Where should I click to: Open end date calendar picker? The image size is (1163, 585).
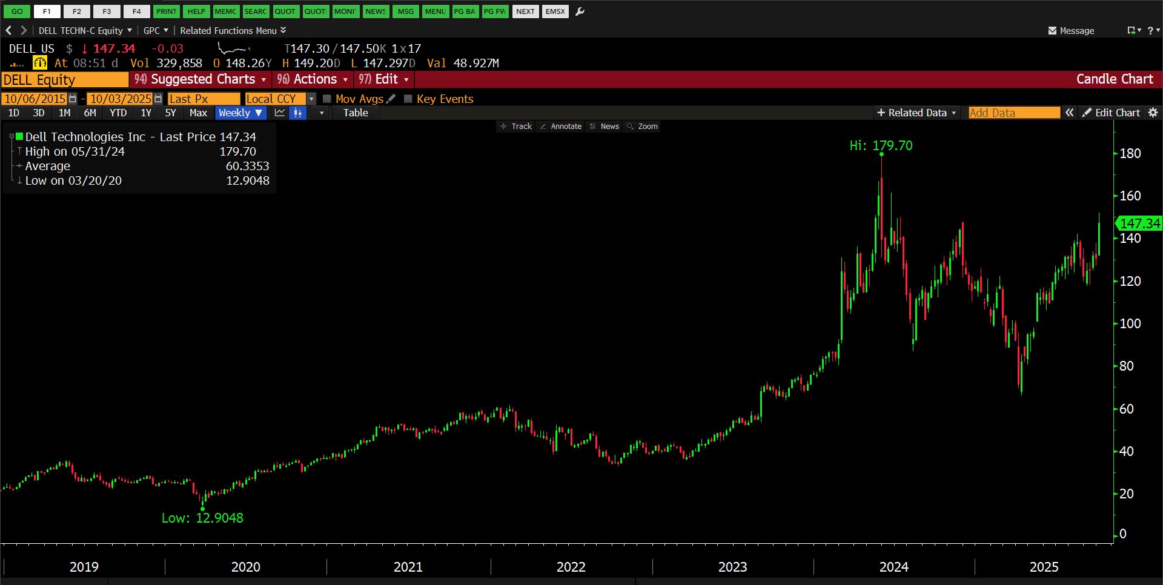click(x=158, y=99)
